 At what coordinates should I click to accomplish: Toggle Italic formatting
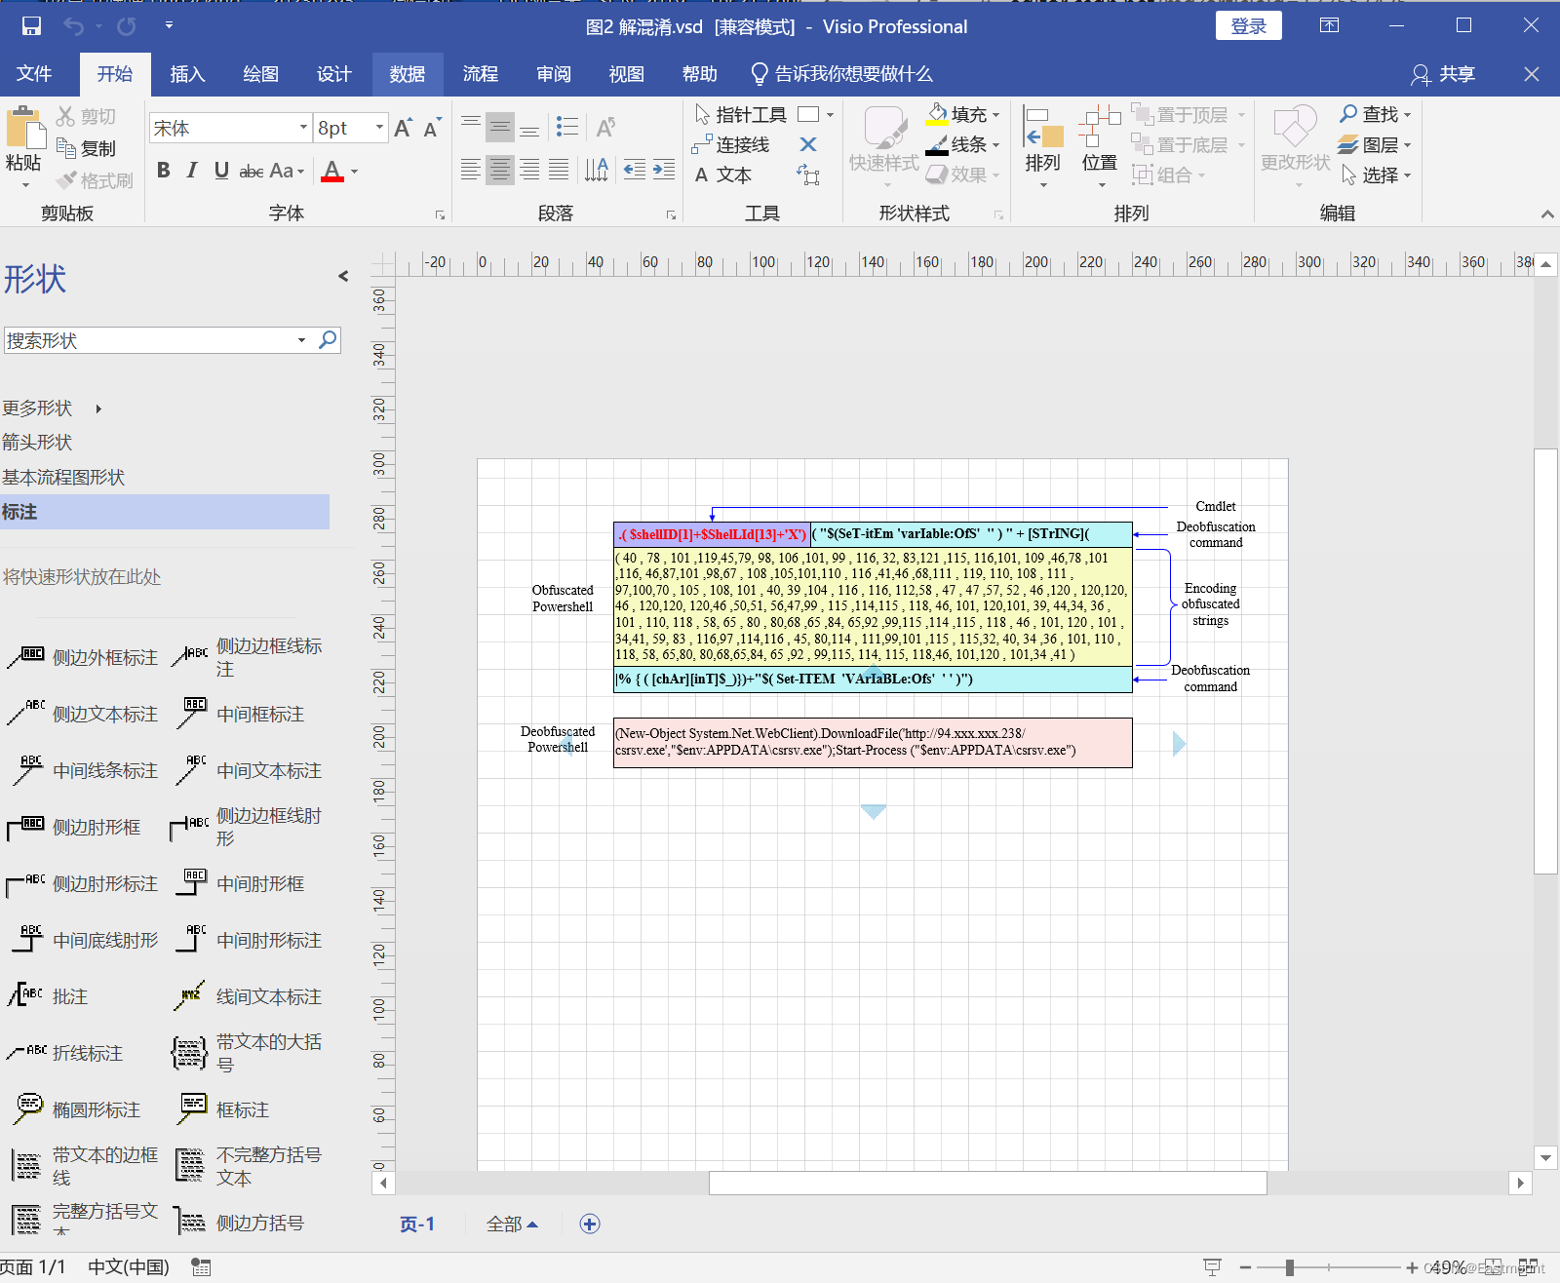(192, 171)
